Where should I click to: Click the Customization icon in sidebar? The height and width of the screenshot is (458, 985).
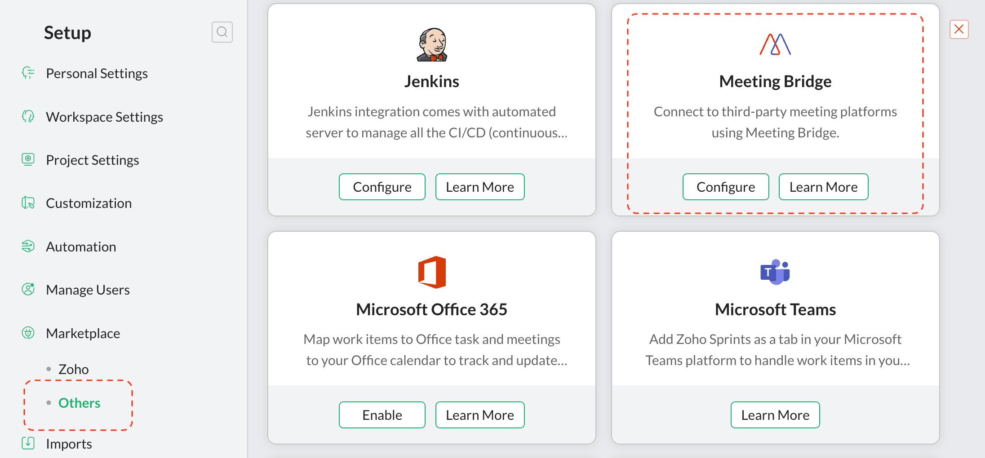28,203
